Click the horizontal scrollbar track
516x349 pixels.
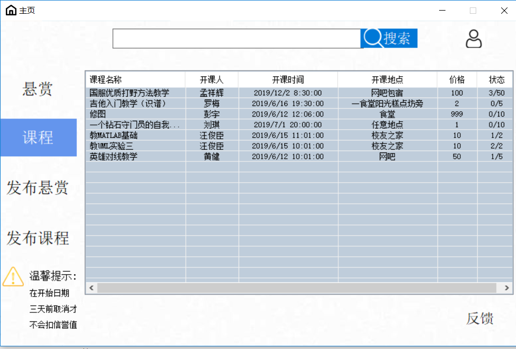pyautogui.click(x=296, y=288)
